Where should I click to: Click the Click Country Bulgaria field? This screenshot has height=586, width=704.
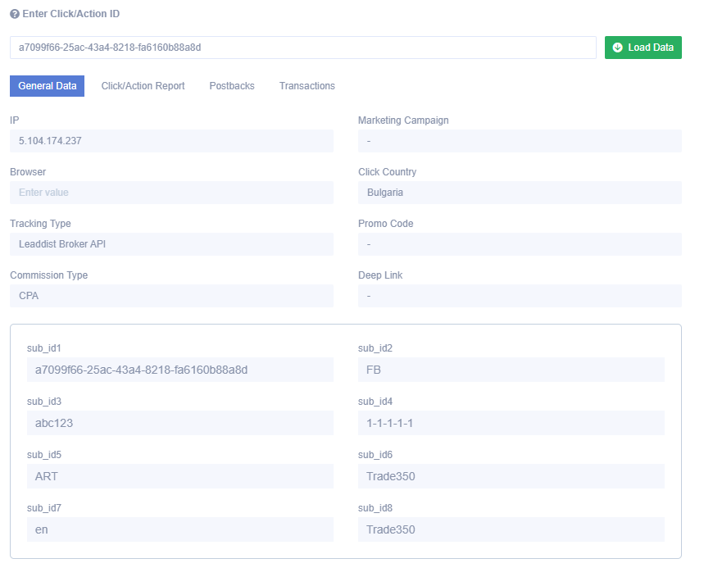pyautogui.click(x=520, y=193)
